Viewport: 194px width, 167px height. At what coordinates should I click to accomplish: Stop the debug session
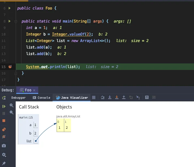[x=4, y=121]
